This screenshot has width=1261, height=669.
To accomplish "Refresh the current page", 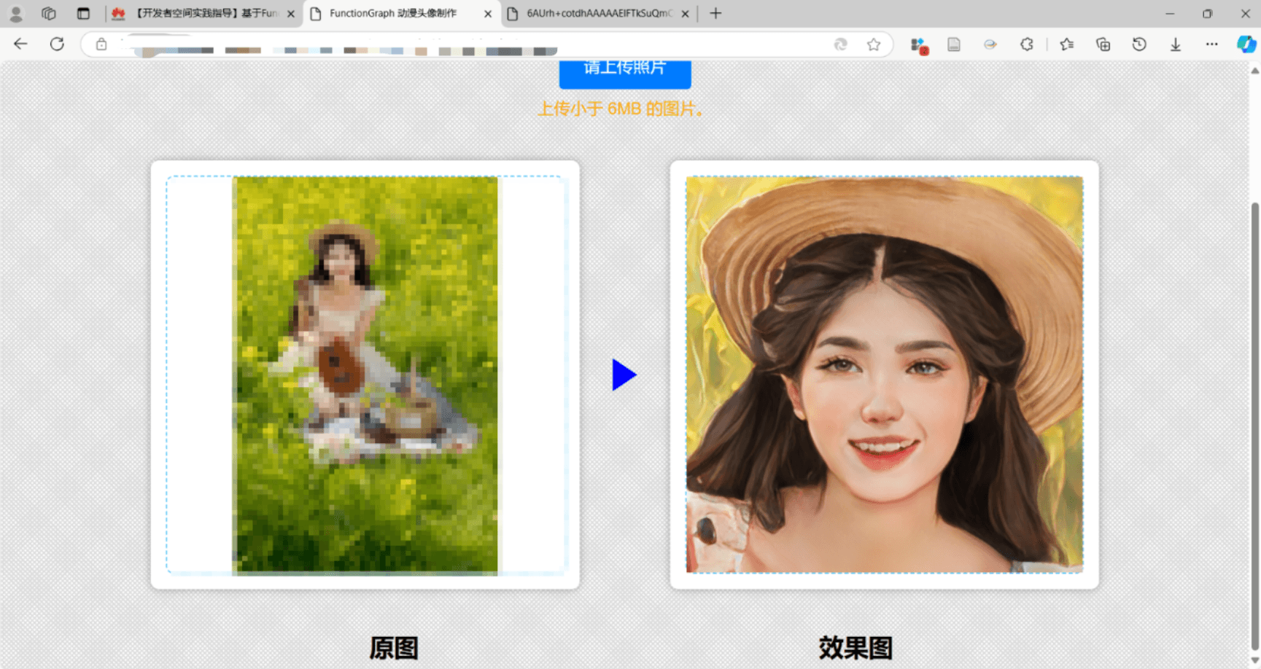I will tap(57, 44).
